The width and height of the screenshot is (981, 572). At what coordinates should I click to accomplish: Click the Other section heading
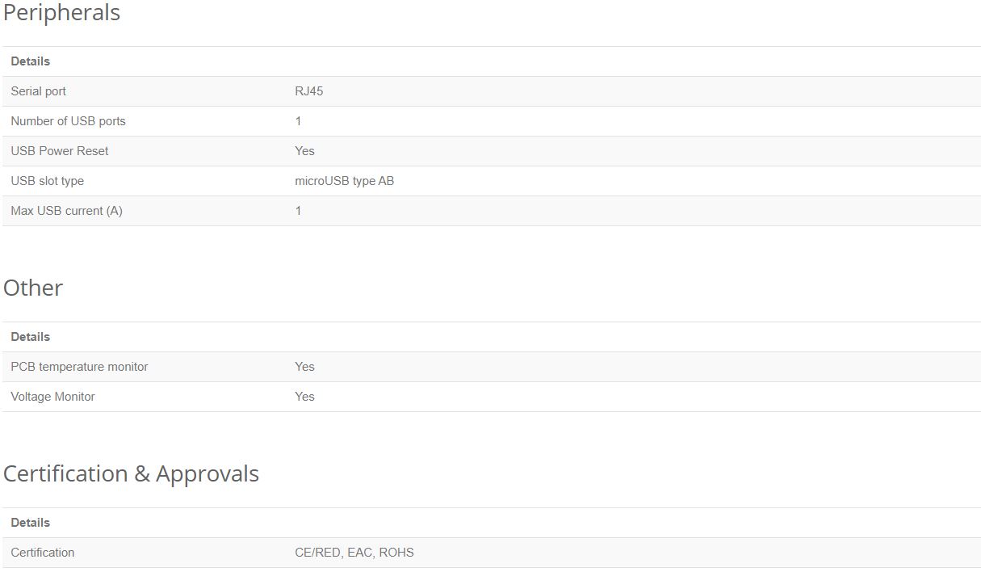coord(33,288)
